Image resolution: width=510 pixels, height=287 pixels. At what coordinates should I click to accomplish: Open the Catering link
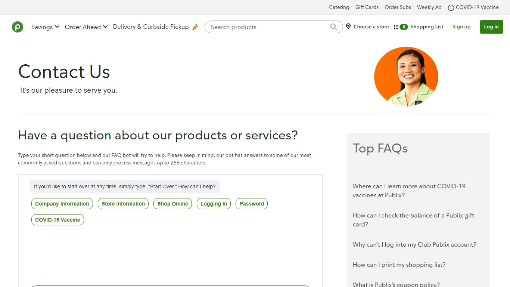(x=339, y=7)
